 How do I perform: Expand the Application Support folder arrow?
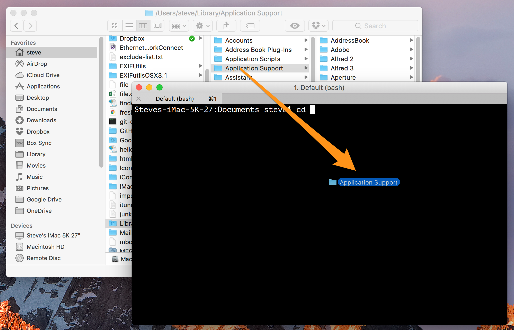306,68
